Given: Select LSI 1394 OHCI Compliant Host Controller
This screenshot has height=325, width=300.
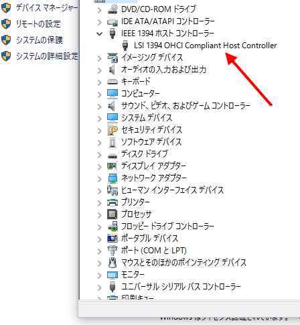Looking at the screenshot, I should coord(206,46).
